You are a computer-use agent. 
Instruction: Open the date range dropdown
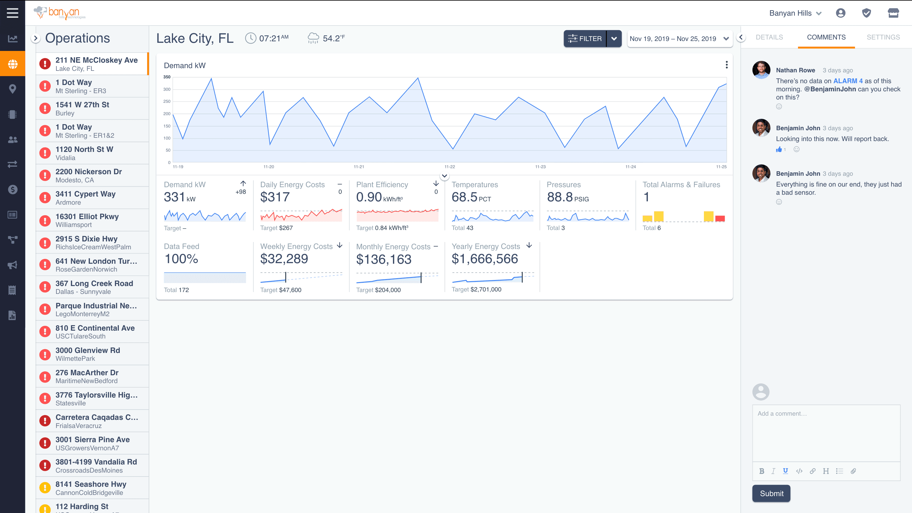point(679,39)
